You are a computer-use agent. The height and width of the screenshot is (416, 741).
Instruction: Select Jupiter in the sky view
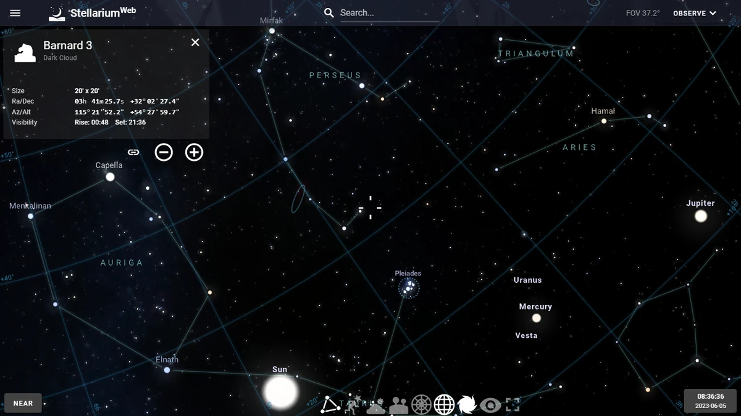click(x=700, y=216)
